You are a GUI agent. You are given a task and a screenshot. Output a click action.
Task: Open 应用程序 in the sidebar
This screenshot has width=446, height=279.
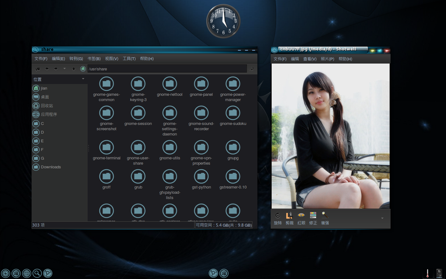pyautogui.click(x=60, y=114)
